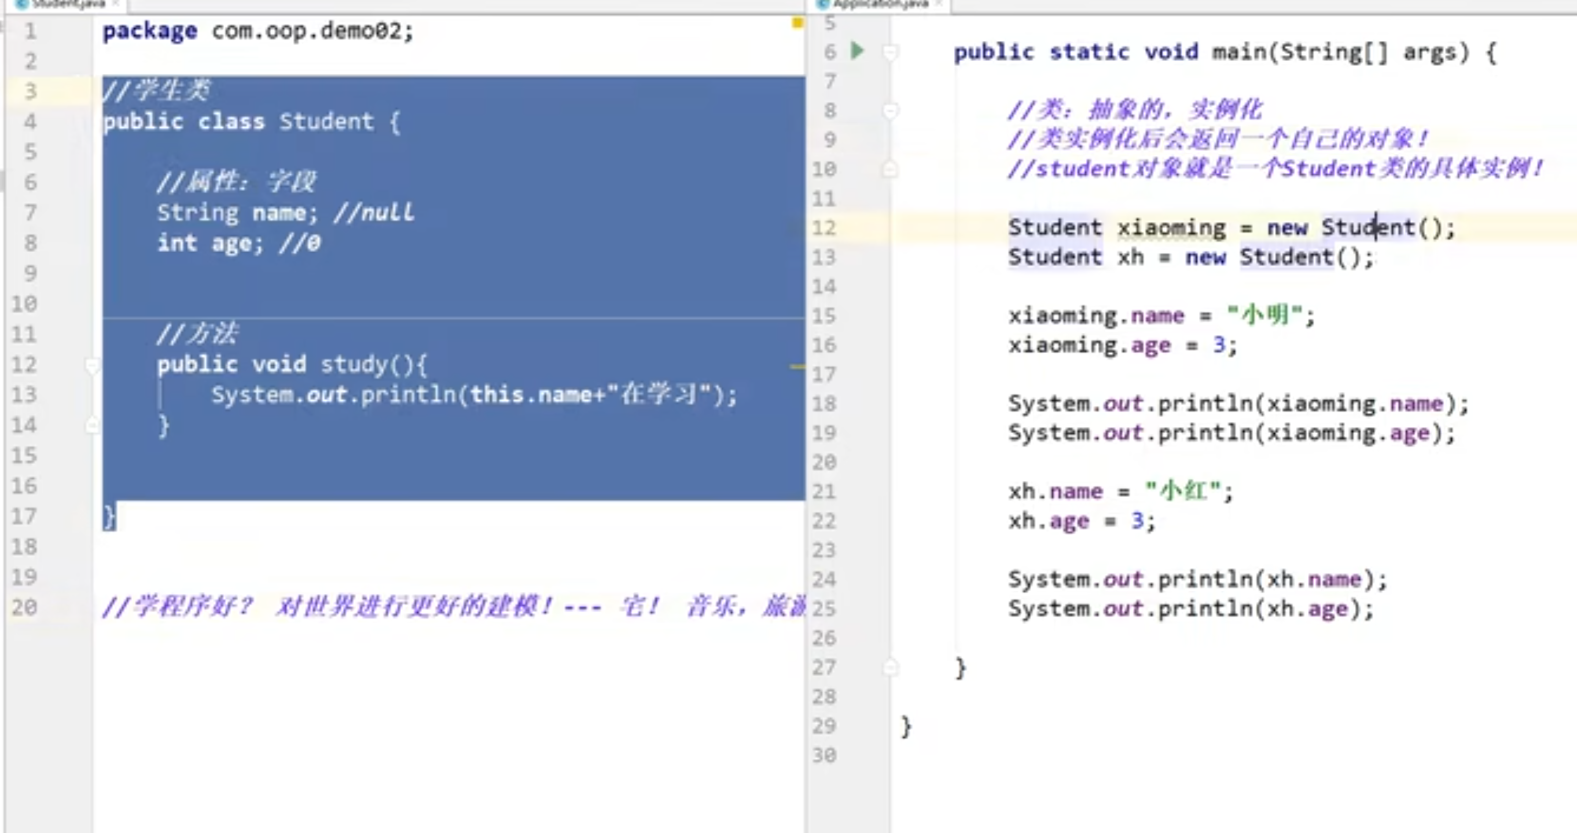Click line number 12 gutter in Application.java

(x=824, y=228)
